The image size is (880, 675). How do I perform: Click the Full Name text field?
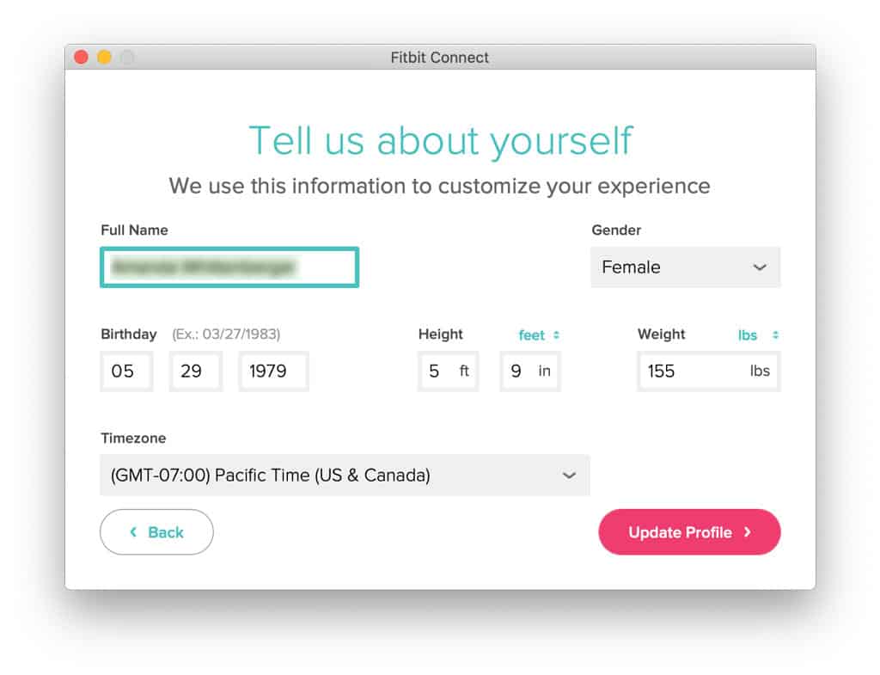(229, 267)
